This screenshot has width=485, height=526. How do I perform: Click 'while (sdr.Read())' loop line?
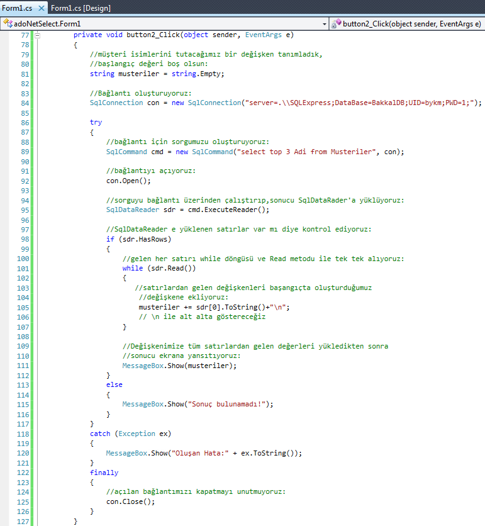tap(159, 269)
